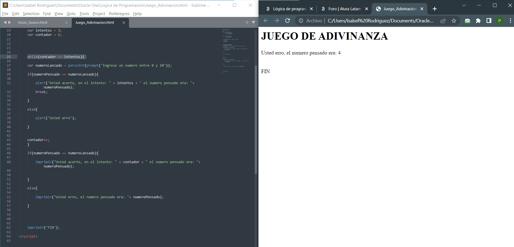Click the Juego_Adivinacion tab globe favicon
Image resolution: width=514 pixels, height=247 pixels.
coord(378,9)
